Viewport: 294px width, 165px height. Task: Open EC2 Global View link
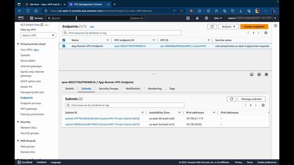tap(32, 25)
